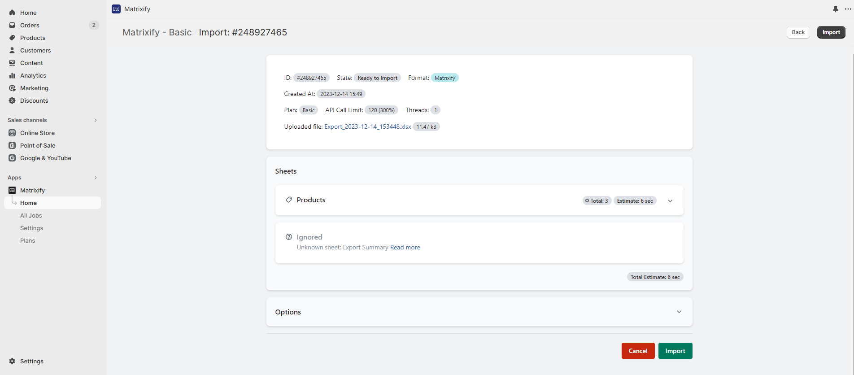Screen dimensions: 854x375
Task: Expand the Options section
Action: click(x=679, y=312)
